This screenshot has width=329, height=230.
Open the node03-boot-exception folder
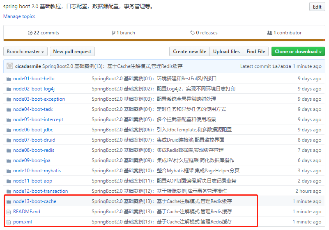pos(39,99)
